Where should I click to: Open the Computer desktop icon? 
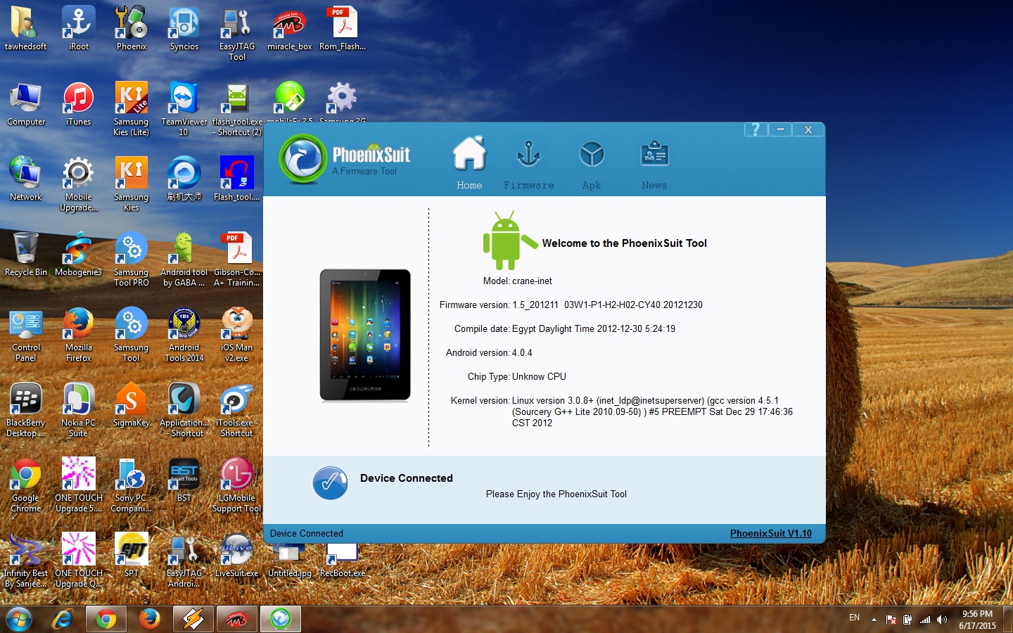coord(26,105)
